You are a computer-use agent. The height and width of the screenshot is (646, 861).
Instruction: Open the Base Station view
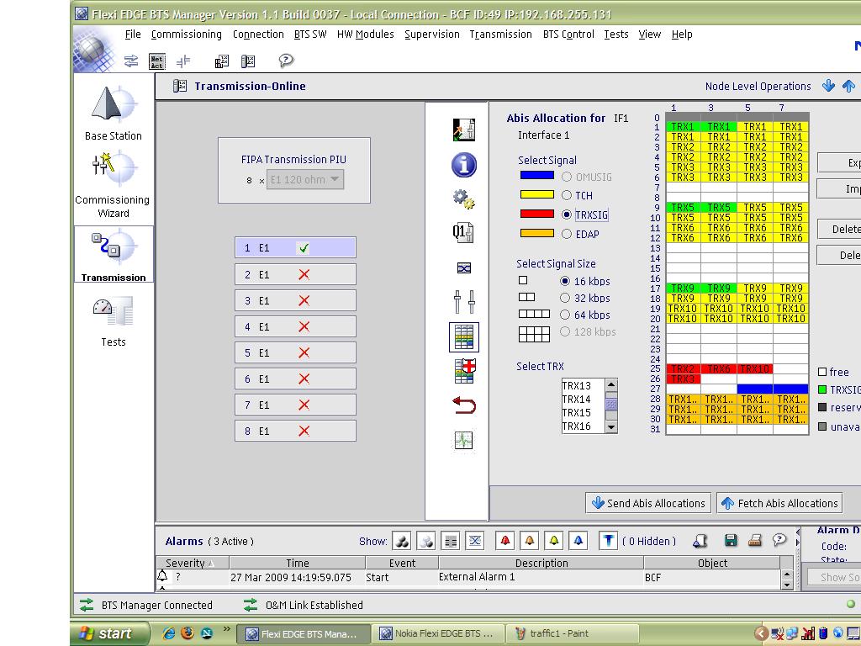tap(114, 113)
